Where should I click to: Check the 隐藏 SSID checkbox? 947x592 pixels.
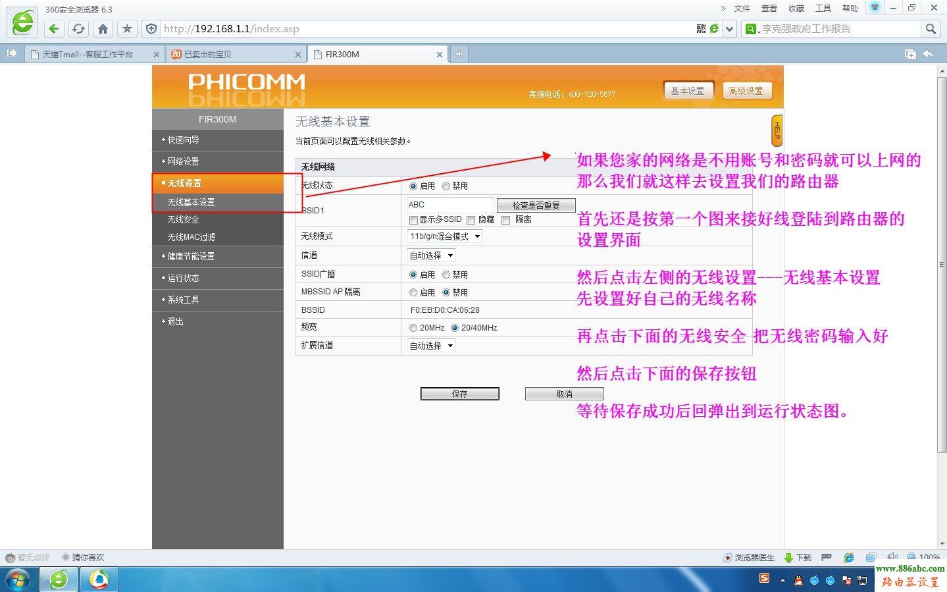[471, 220]
